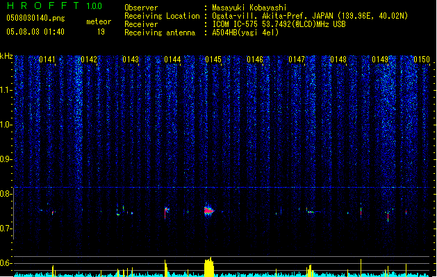Click the 0.6 kHz axis label
This screenshot has height=277, width=437.
6,263
